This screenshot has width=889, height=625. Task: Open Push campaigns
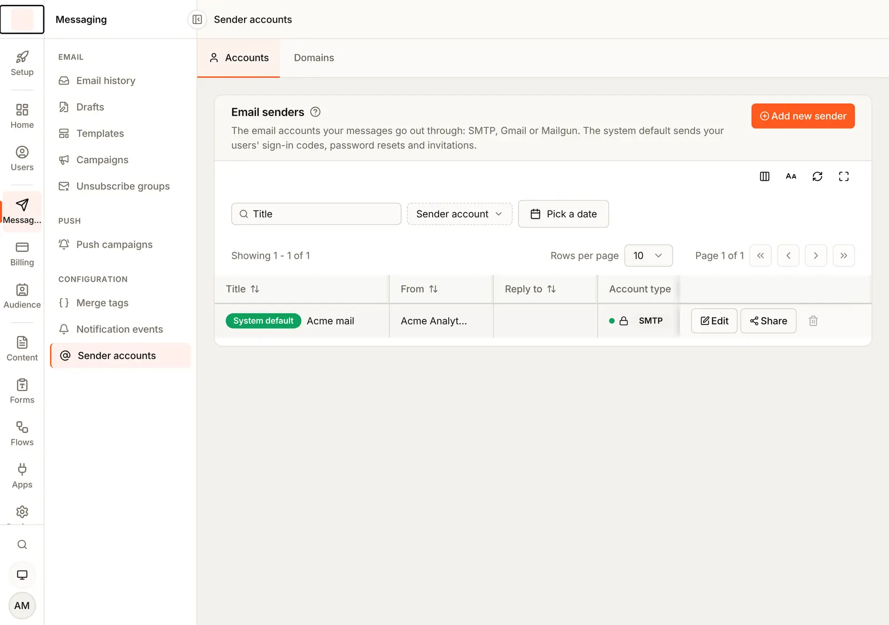coord(121,244)
